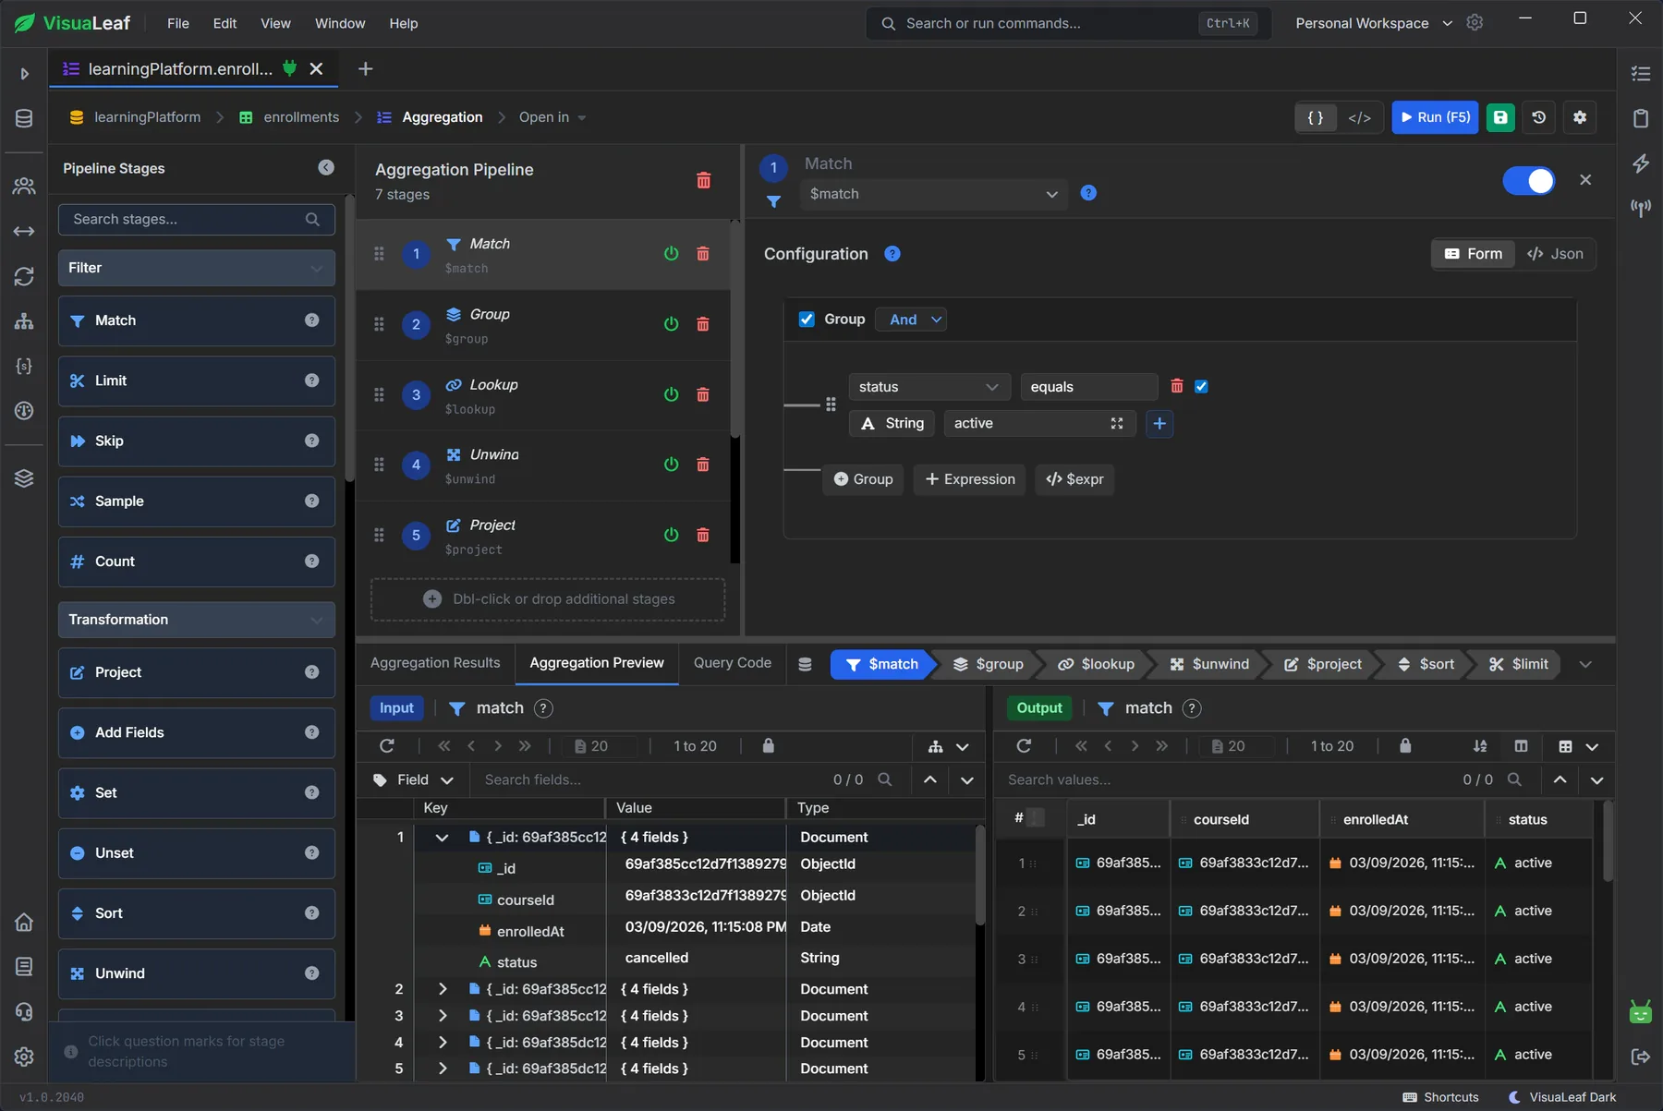This screenshot has height=1111, width=1663.
Task: Refresh the Input preview panel
Action: (x=387, y=745)
